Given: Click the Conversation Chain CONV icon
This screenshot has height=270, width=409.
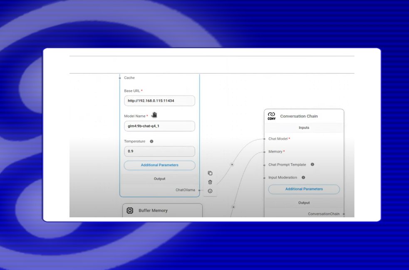Looking at the screenshot, I should (272, 116).
